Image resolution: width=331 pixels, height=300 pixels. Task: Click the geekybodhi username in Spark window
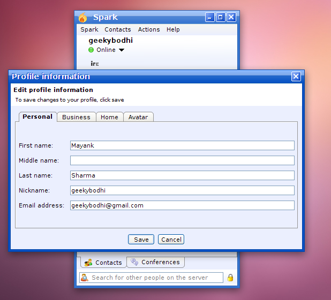pos(111,41)
